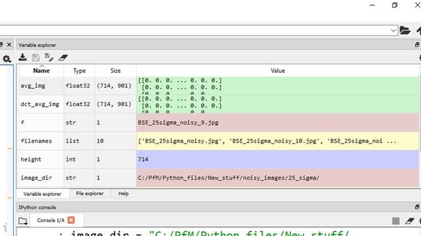Image resolution: width=421 pixels, height=236 pixels.
Task: Close the Console 1/A tab
Action: pyautogui.click(x=71, y=220)
